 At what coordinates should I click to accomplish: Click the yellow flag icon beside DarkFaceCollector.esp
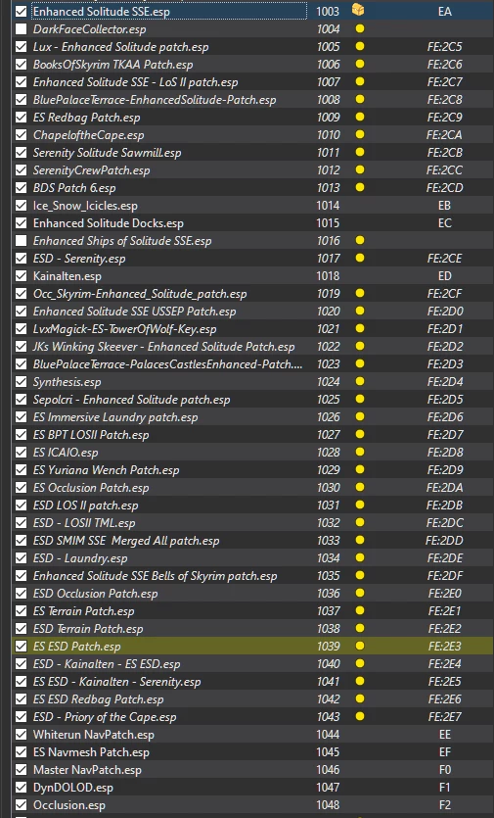point(360,28)
